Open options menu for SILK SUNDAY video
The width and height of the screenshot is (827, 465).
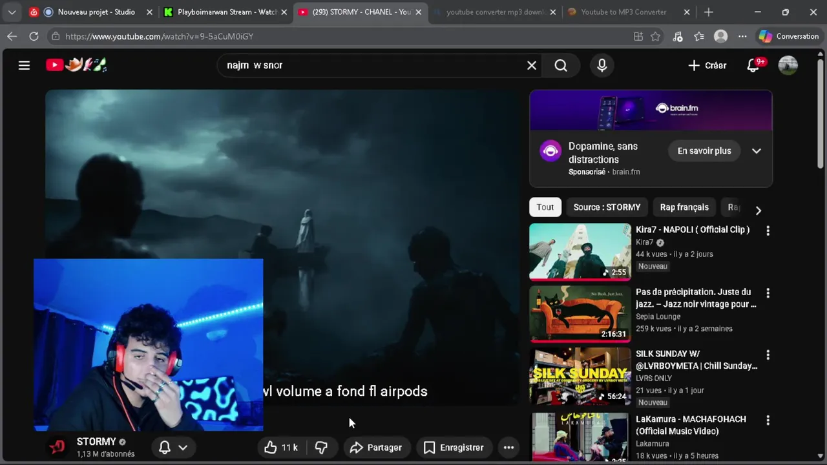click(x=768, y=355)
